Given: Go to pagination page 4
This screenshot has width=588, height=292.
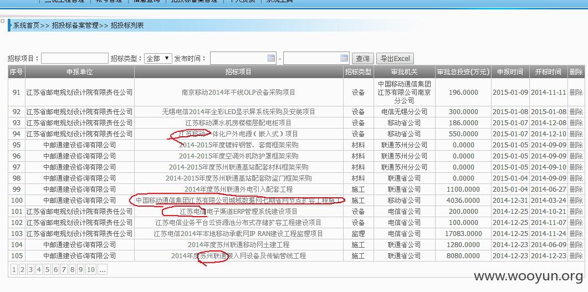Looking at the screenshot, I should [39, 269].
